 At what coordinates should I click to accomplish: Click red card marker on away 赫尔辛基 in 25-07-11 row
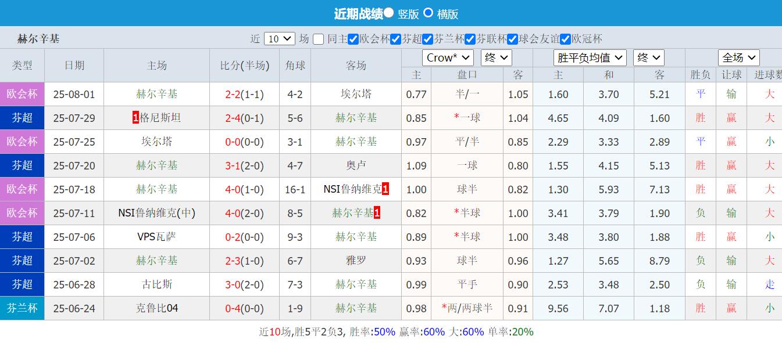click(x=377, y=213)
